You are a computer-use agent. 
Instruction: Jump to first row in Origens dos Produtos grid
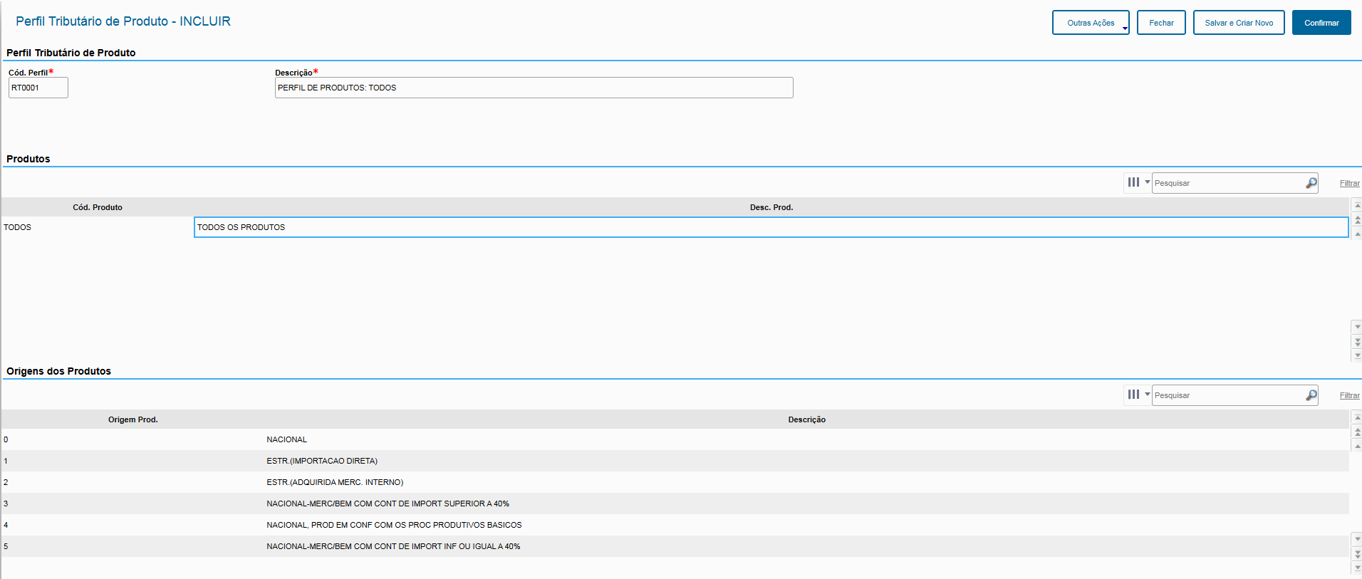(x=1357, y=417)
